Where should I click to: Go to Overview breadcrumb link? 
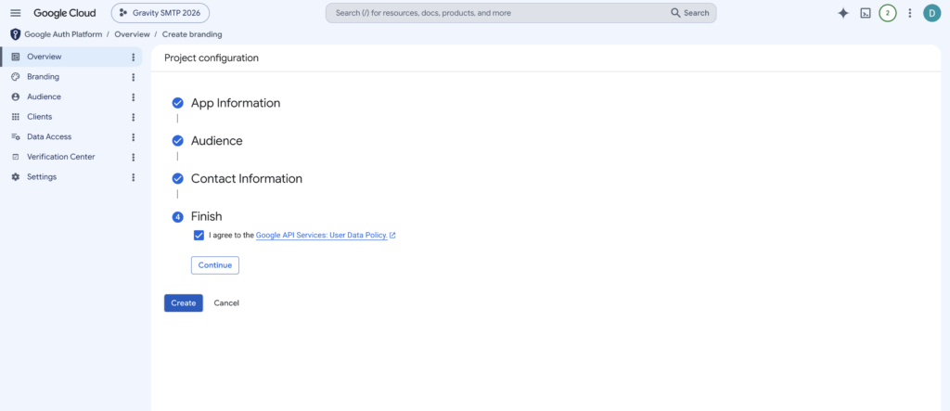click(132, 34)
